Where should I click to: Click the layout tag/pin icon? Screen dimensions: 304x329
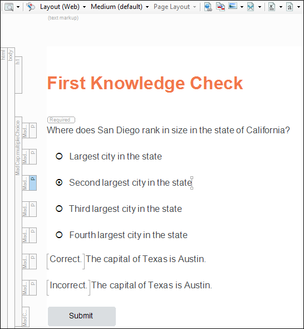pyautogui.click(x=31, y=7)
